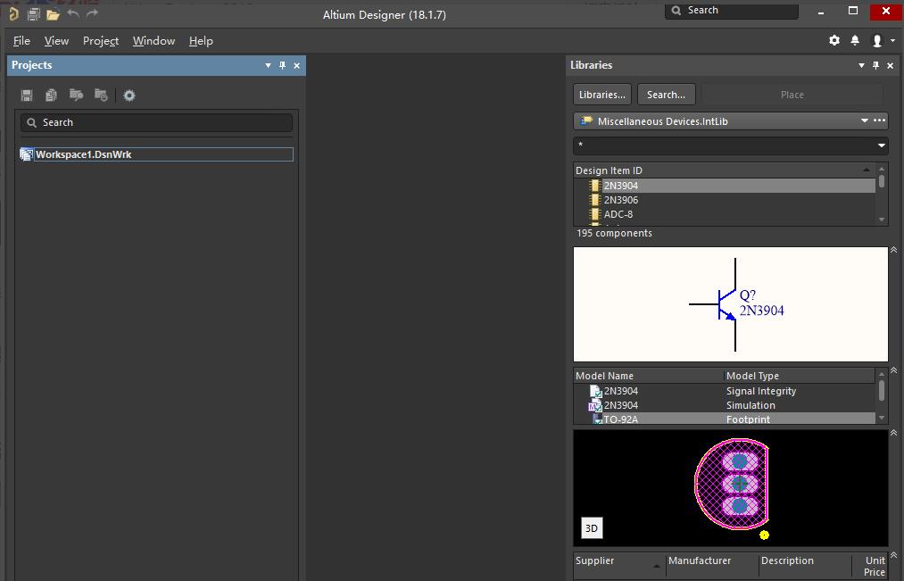
Task: Open the File menu
Action: pyautogui.click(x=21, y=41)
